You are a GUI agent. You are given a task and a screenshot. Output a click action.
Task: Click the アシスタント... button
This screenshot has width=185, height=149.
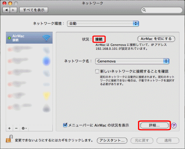[112, 140]
